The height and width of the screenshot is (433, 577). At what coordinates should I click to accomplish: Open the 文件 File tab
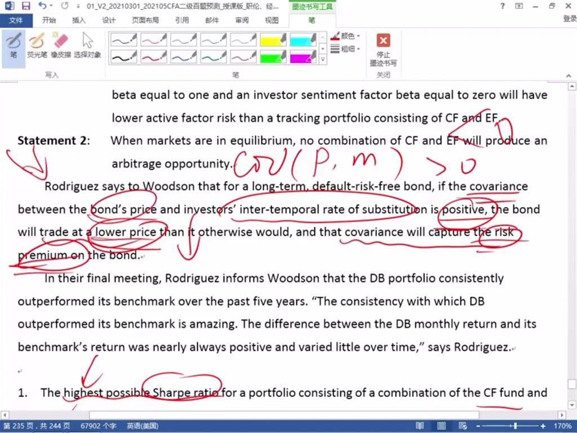pos(16,20)
